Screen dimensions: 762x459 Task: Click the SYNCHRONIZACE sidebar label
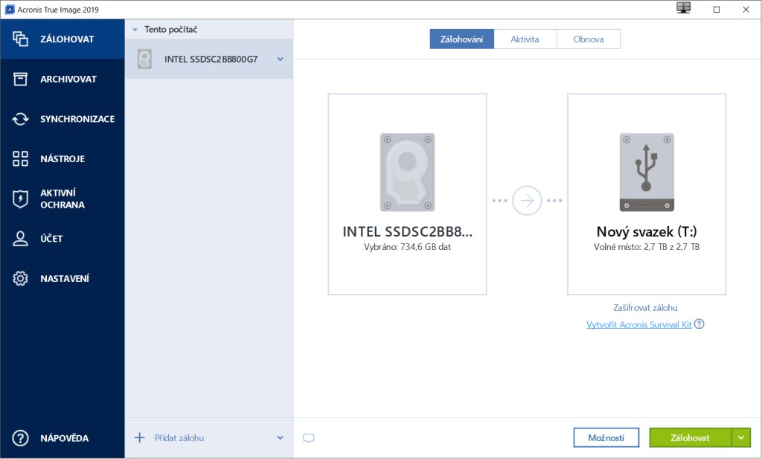77,119
